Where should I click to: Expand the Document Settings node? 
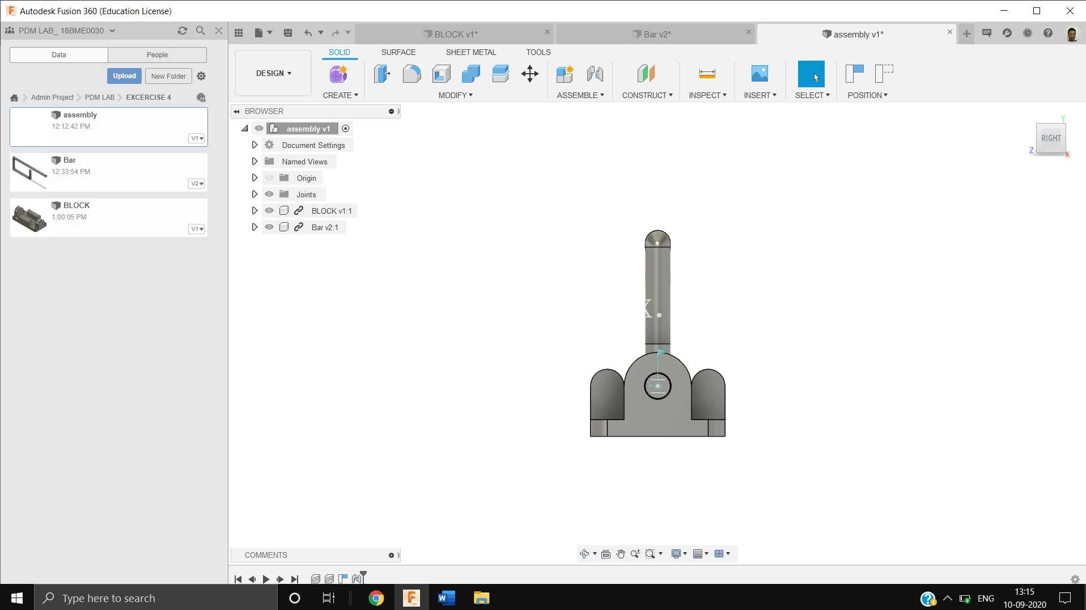(x=254, y=145)
